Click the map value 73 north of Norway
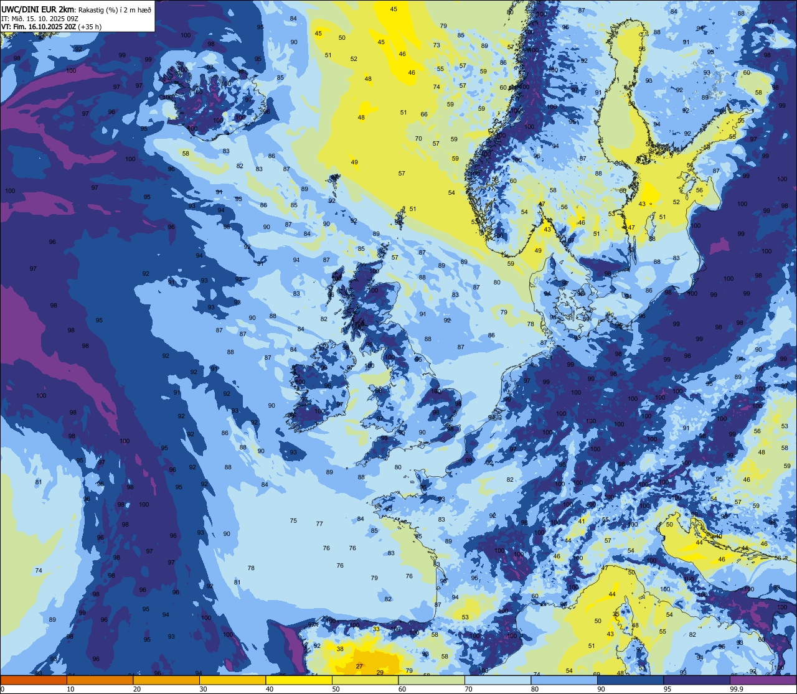The width and height of the screenshot is (797, 694). click(x=436, y=45)
